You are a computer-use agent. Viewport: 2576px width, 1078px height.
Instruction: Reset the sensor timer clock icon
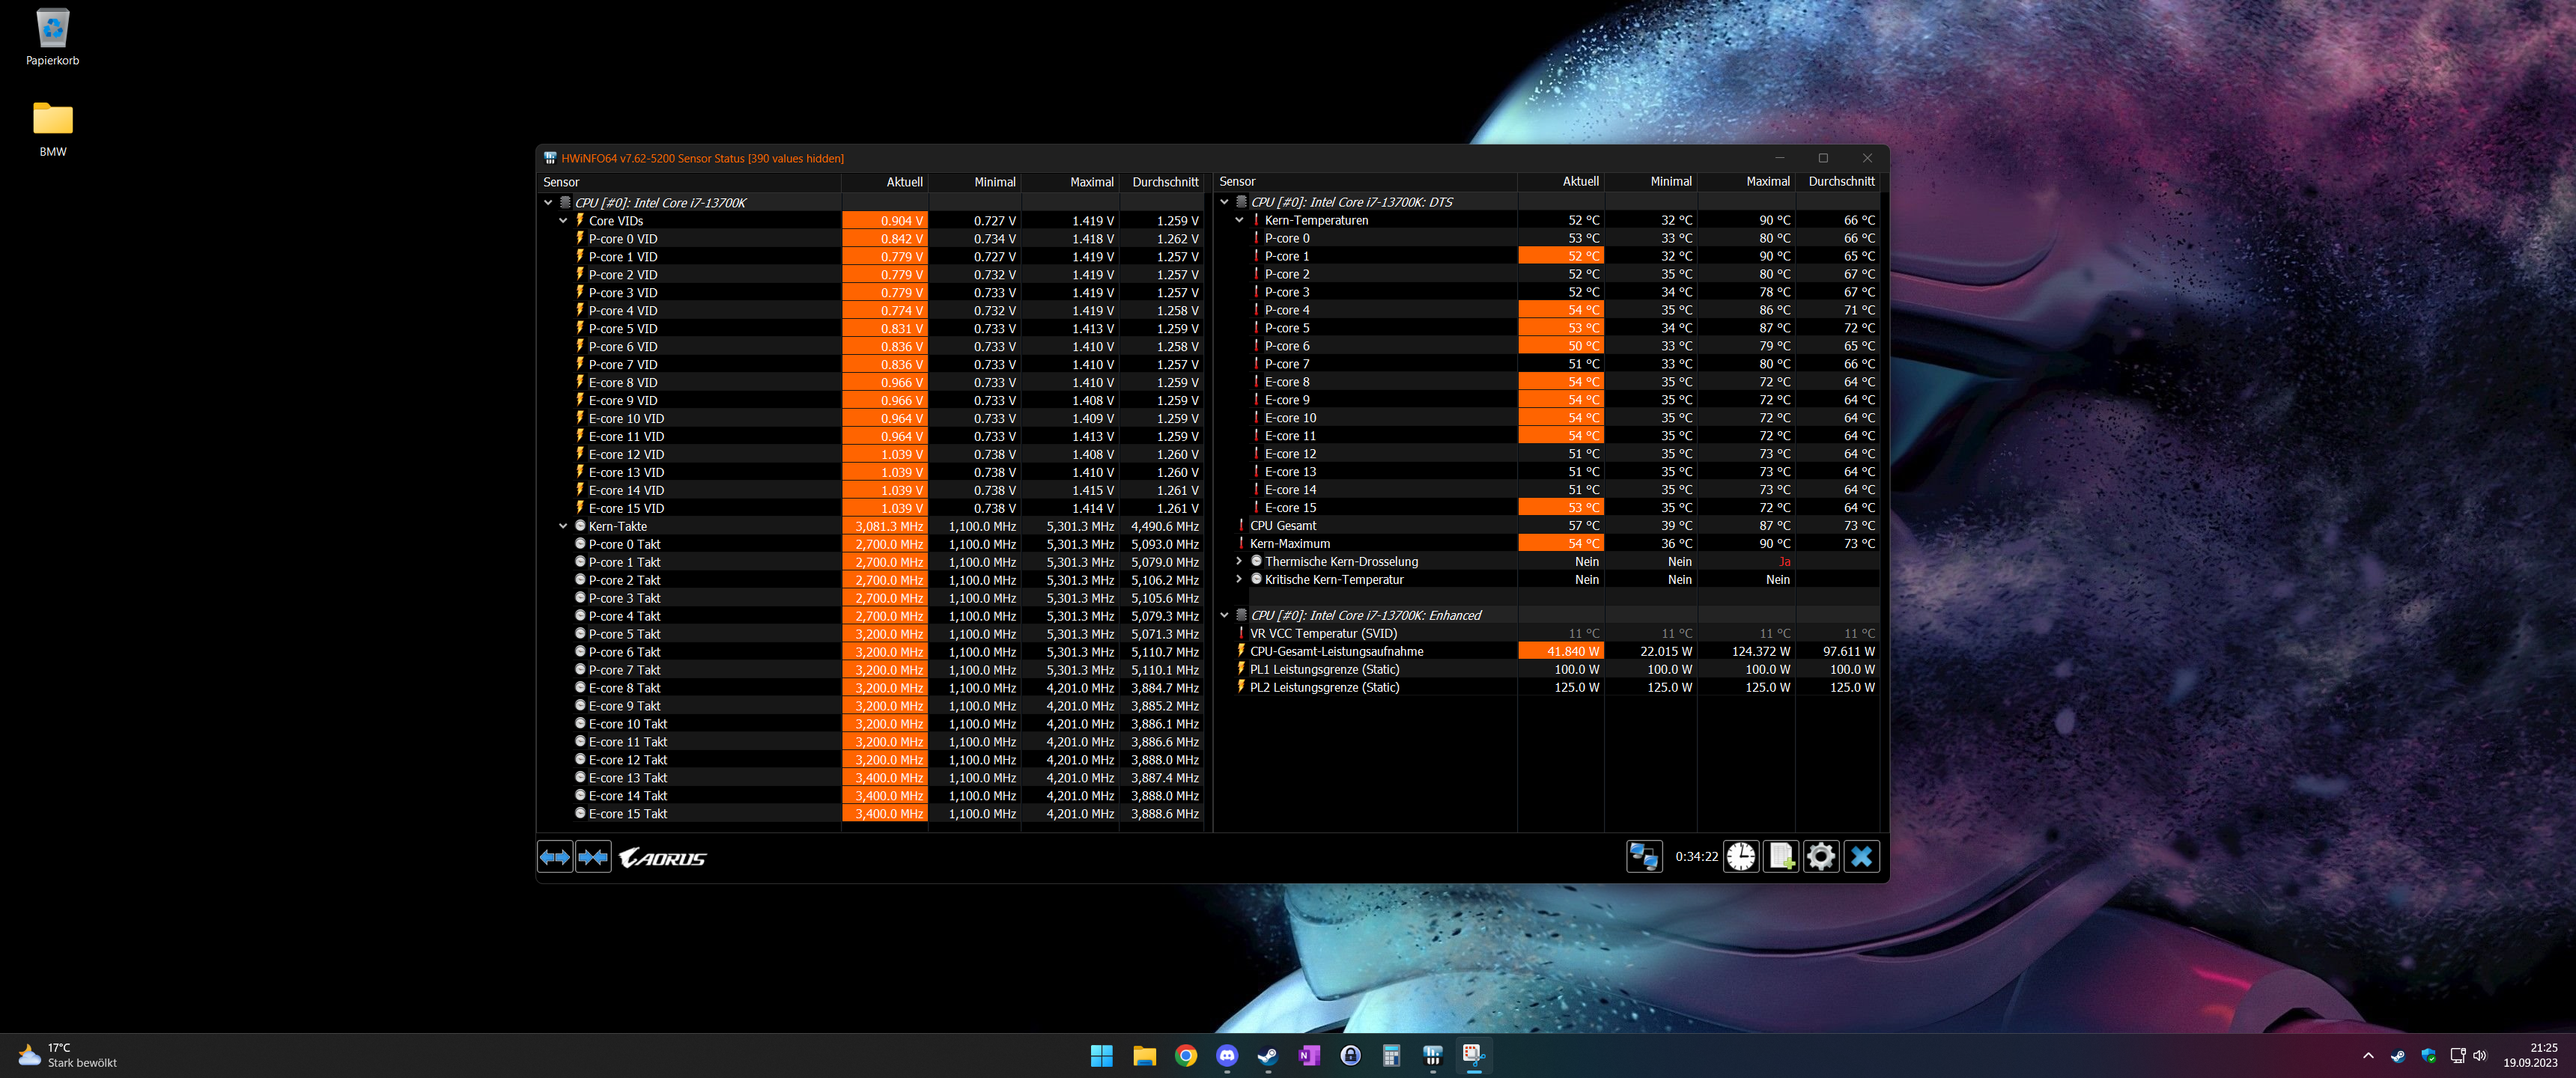pos(1741,857)
